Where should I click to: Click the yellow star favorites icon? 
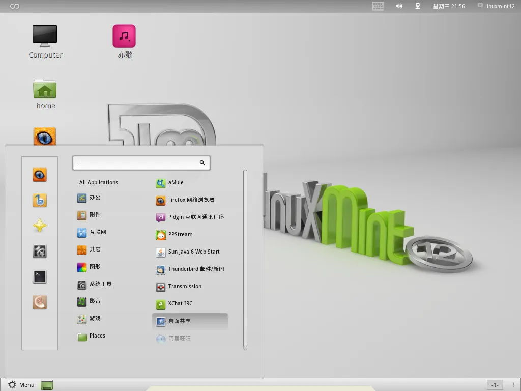[40, 226]
